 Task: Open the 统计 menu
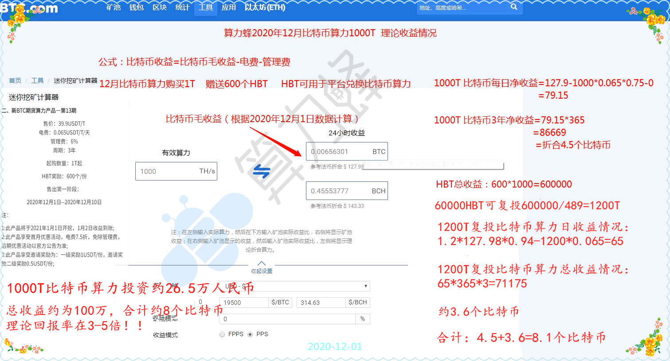pos(182,7)
